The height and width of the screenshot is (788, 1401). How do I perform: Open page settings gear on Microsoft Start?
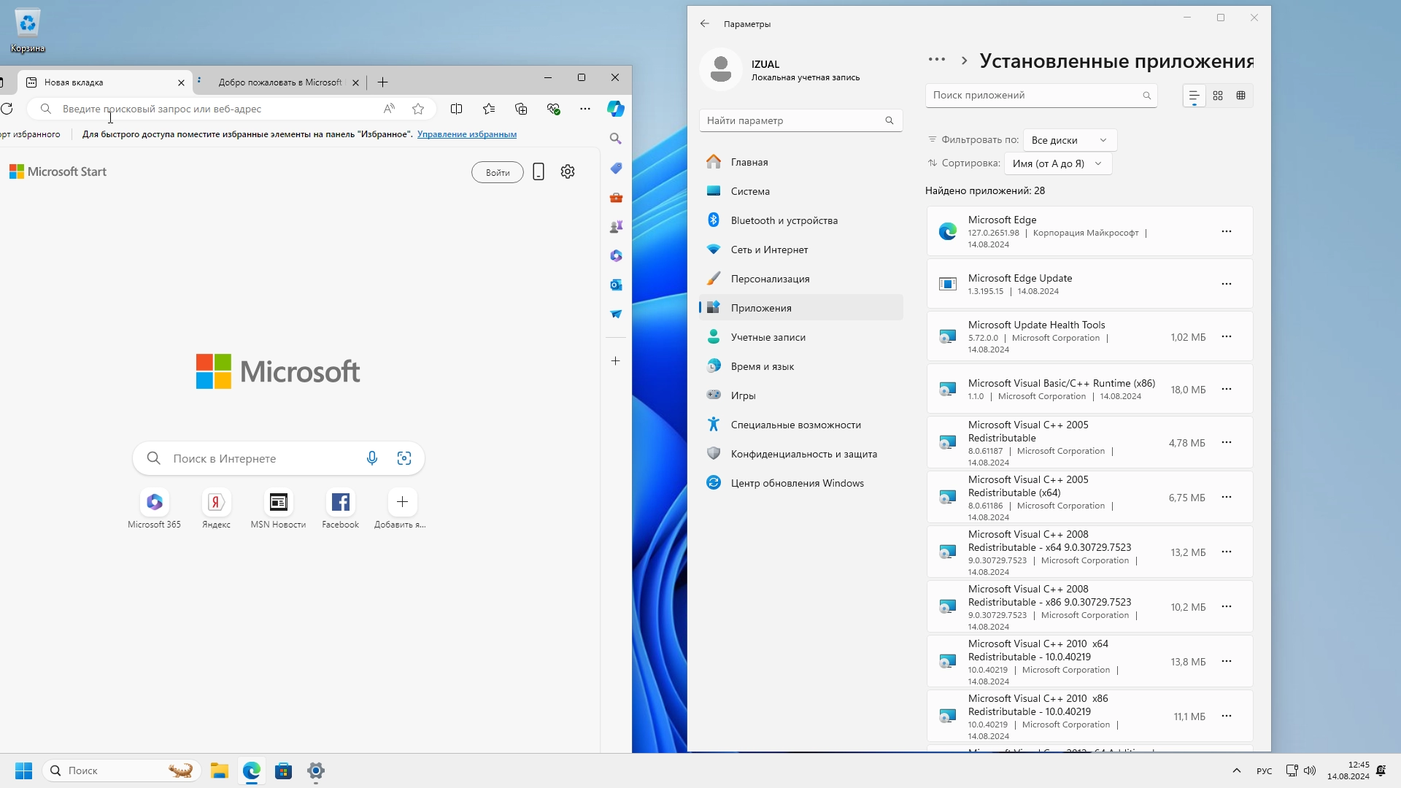[x=568, y=171]
